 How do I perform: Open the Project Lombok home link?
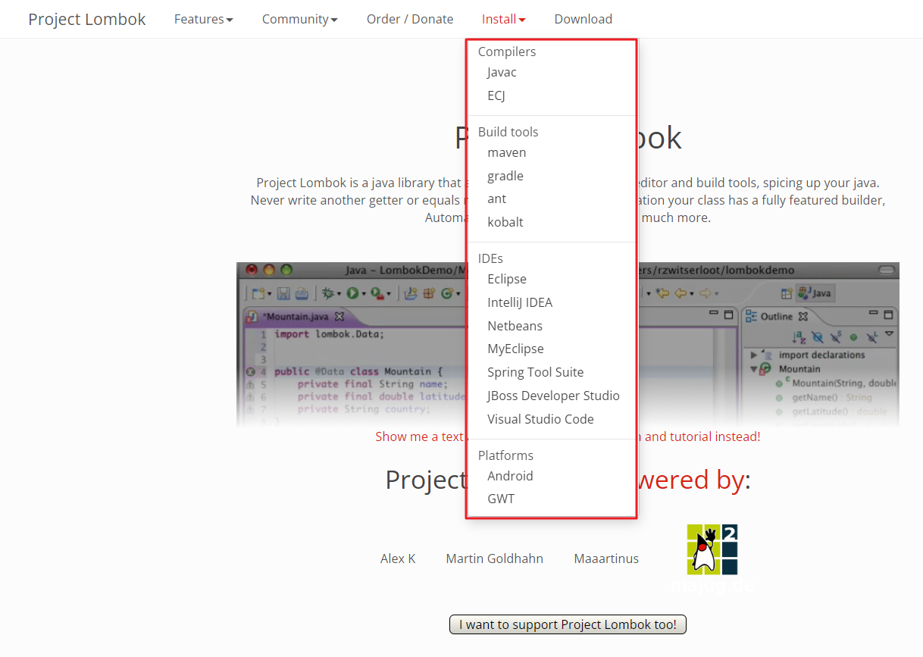[x=86, y=19]
